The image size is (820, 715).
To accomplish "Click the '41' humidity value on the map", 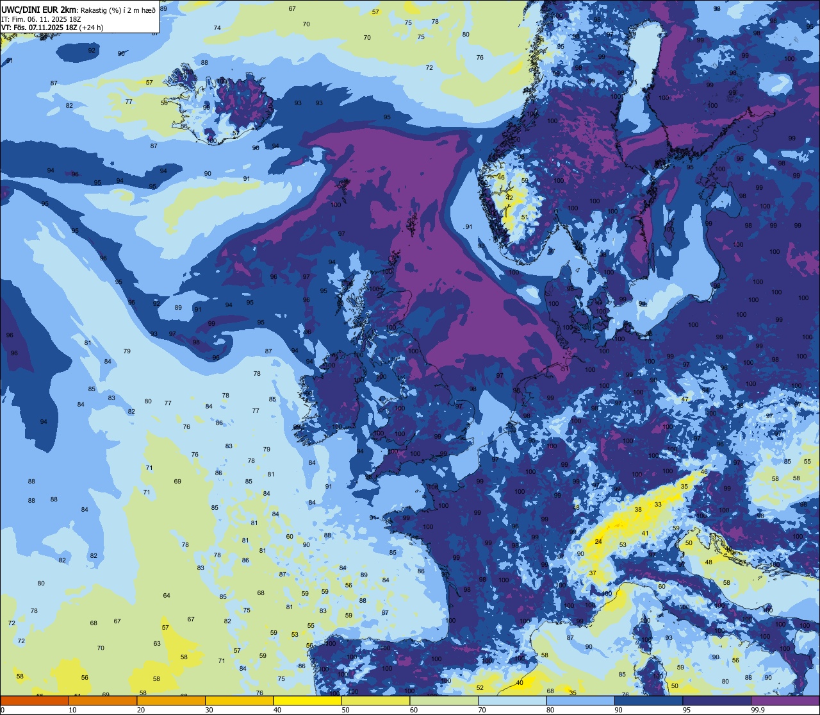I will (x=645, y=534).
